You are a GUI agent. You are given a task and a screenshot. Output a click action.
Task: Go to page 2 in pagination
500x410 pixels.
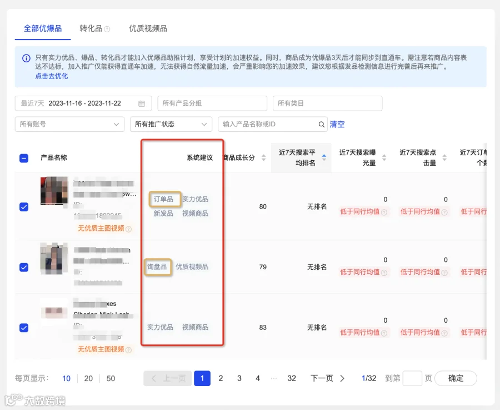point(221,378)
